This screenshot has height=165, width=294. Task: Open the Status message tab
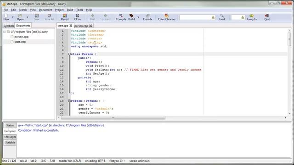[10, 125]
